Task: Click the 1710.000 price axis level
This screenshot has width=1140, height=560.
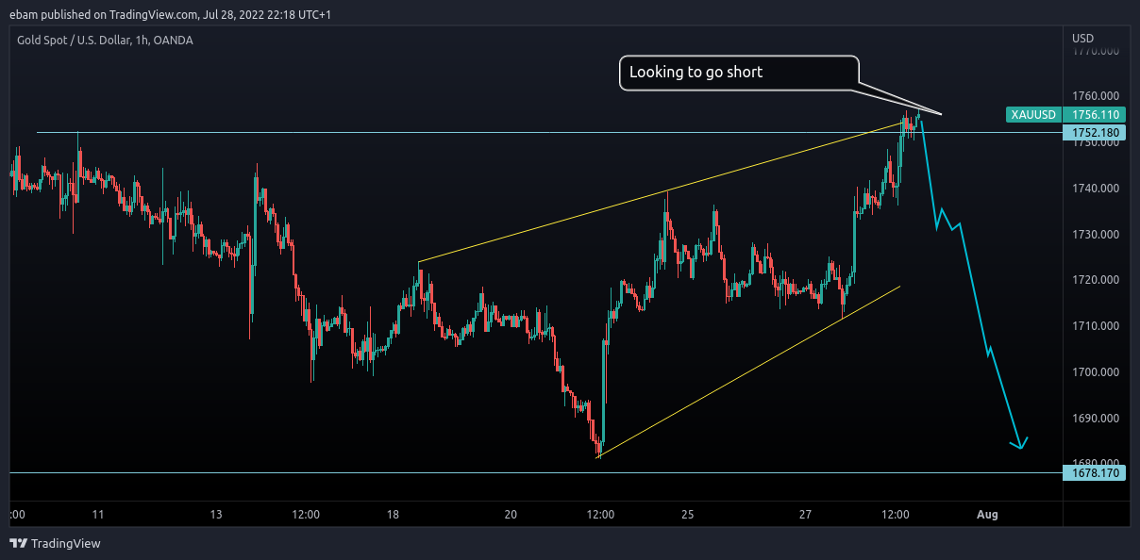Action: click(x=1096, y=326)
